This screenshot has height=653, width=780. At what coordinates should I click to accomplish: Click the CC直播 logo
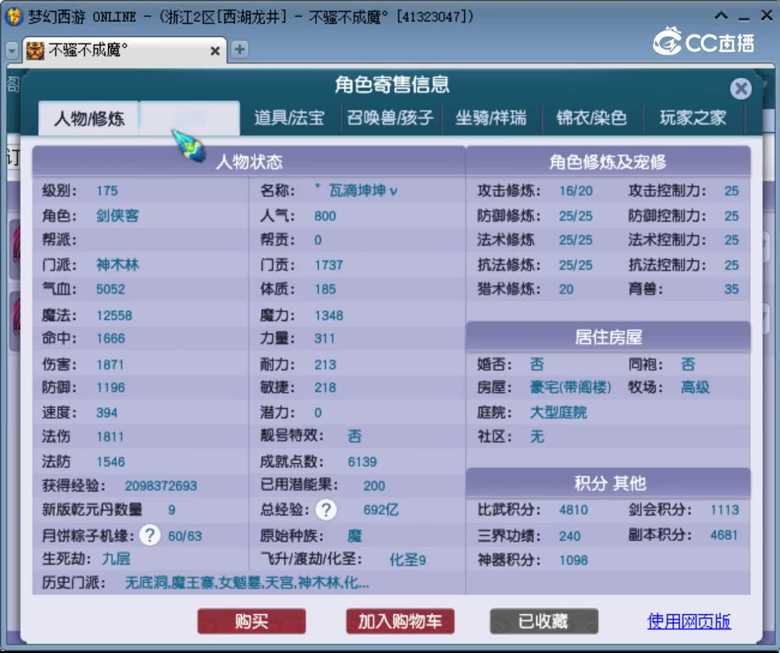(x=704, y=42)
